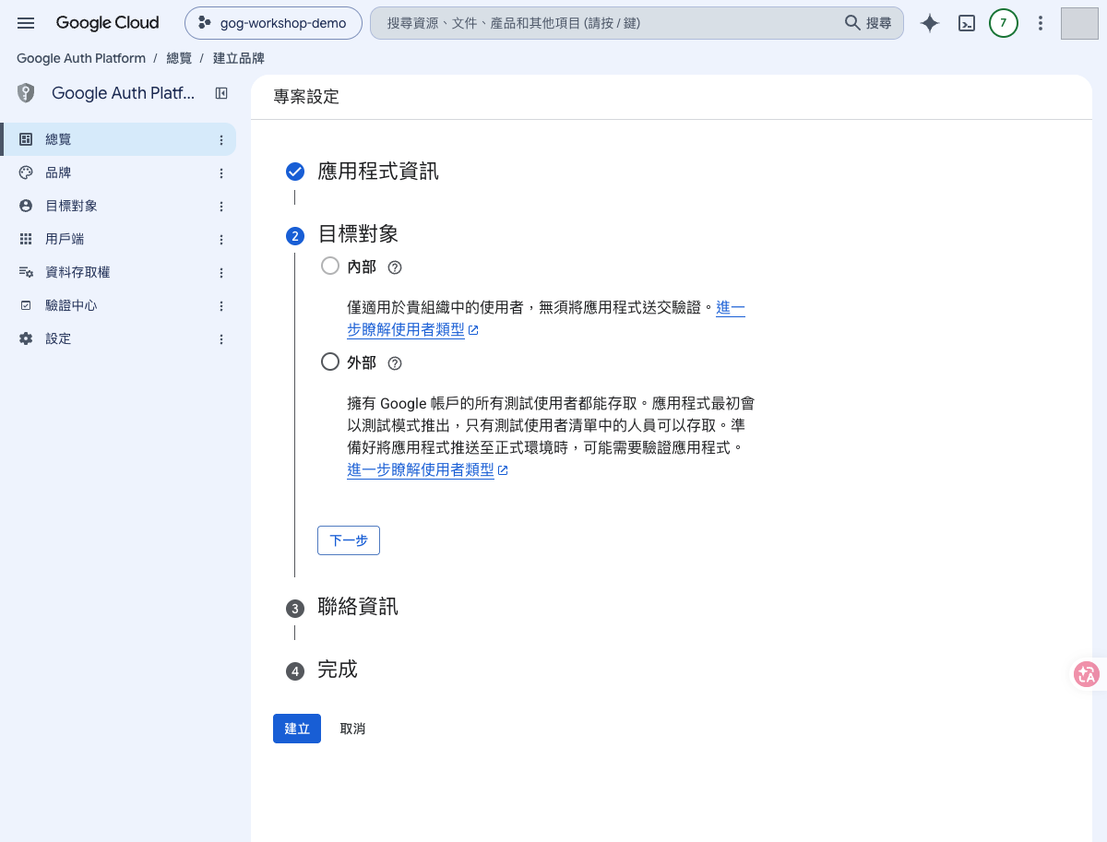
Task: Go to Google Auth Platform breadcrumb
Action: tap(81, 58)
